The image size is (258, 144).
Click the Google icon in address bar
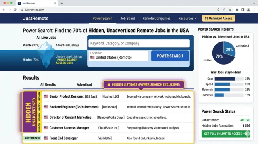click(218, 10)
